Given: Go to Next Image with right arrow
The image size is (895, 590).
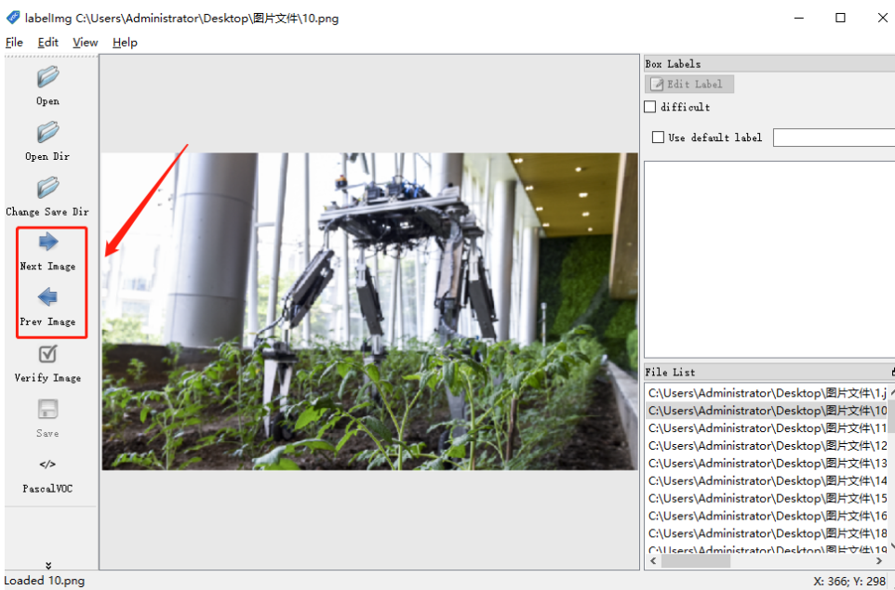Looking at the screenshot, I should [48, 242].
